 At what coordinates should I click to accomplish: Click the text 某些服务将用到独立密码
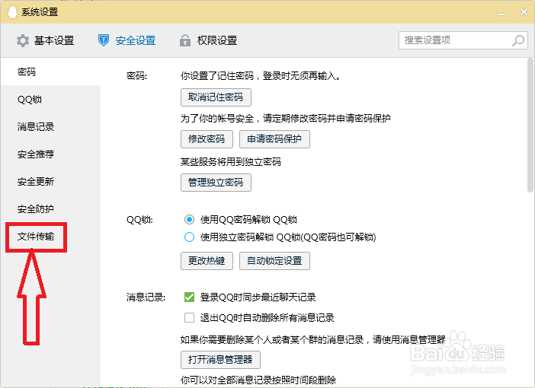[x=231, y=161]
